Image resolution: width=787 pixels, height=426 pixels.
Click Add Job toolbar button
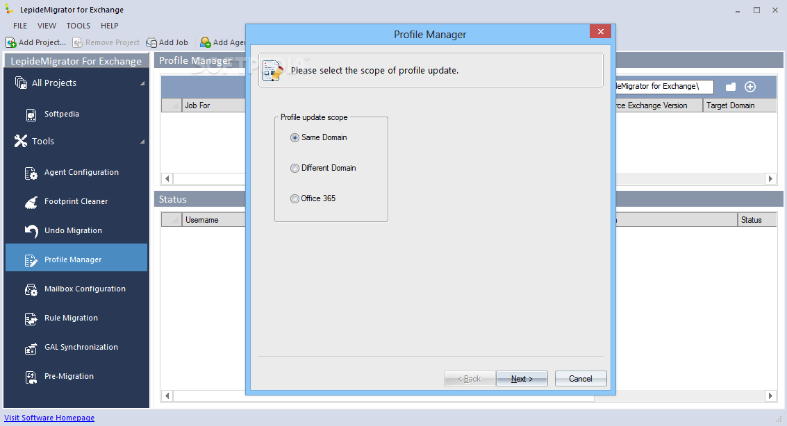pos(167,42)
